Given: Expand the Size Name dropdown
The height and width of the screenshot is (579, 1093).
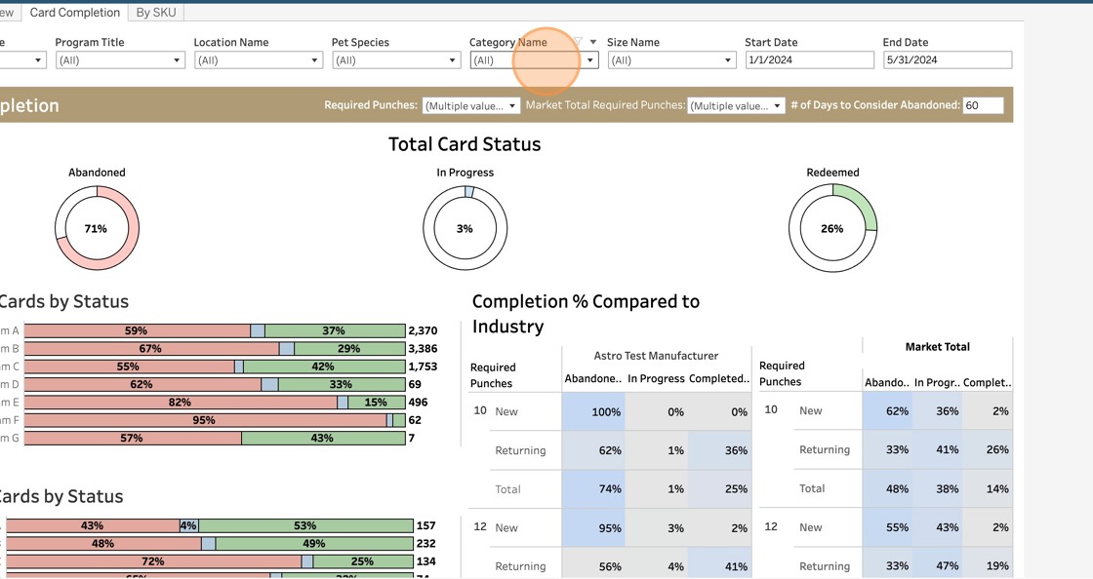Looking at the screenshot, I should [671, 60].
